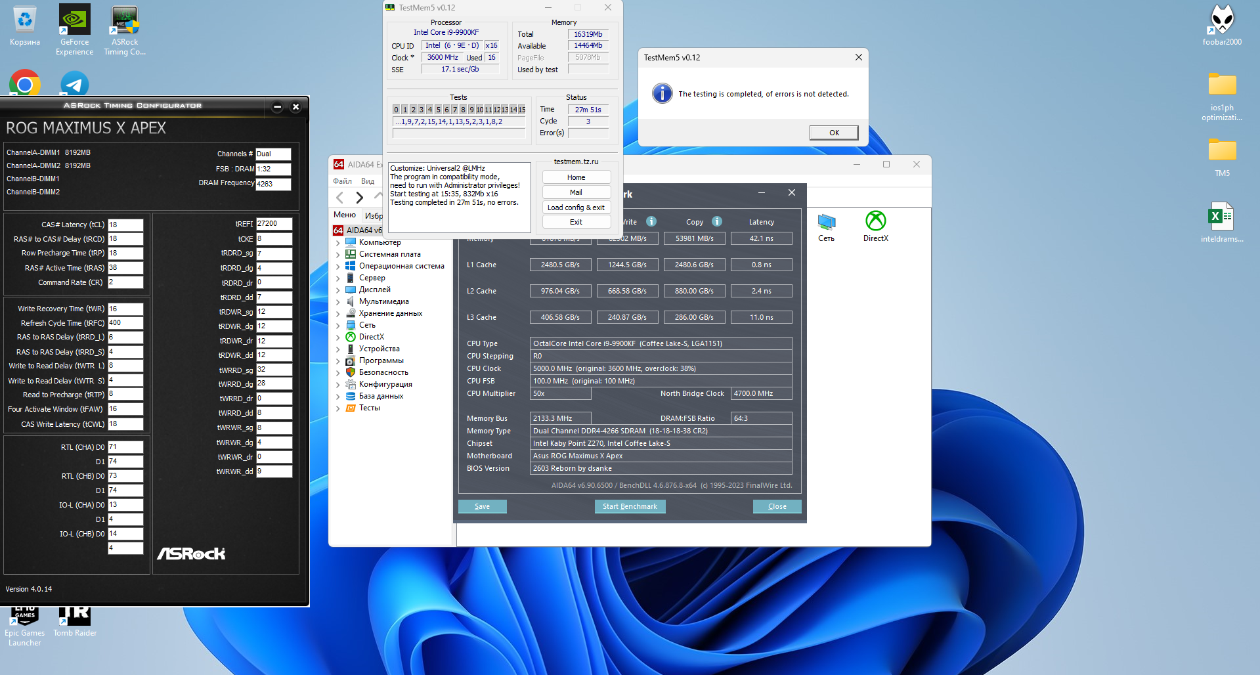Click the Command Rate (CR) field
This screenshot has height=675, width=1260.
click(125, 282)
